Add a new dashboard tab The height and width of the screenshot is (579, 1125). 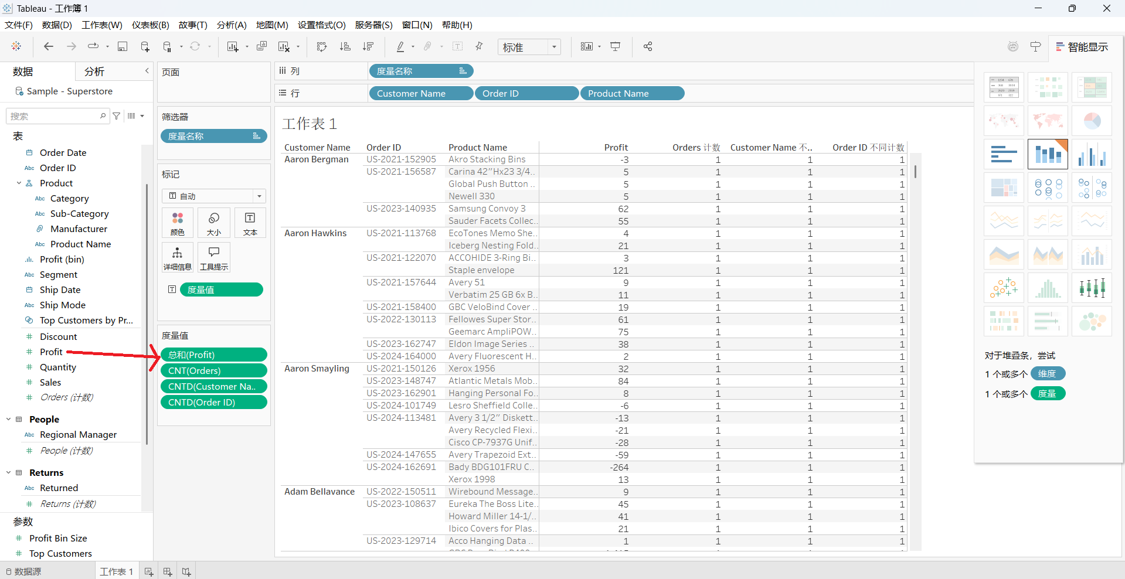168,571
